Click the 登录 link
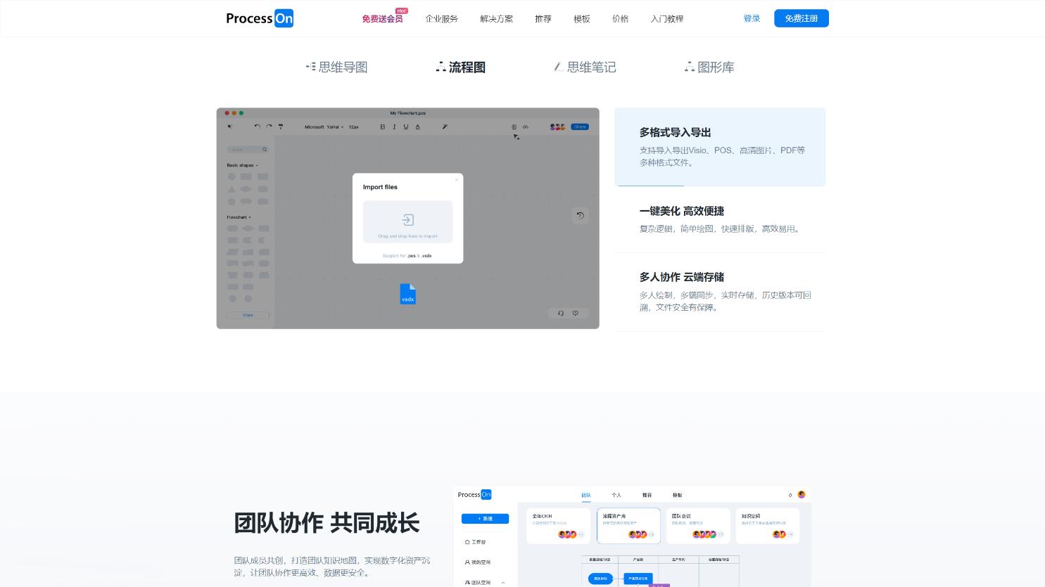 752,18
